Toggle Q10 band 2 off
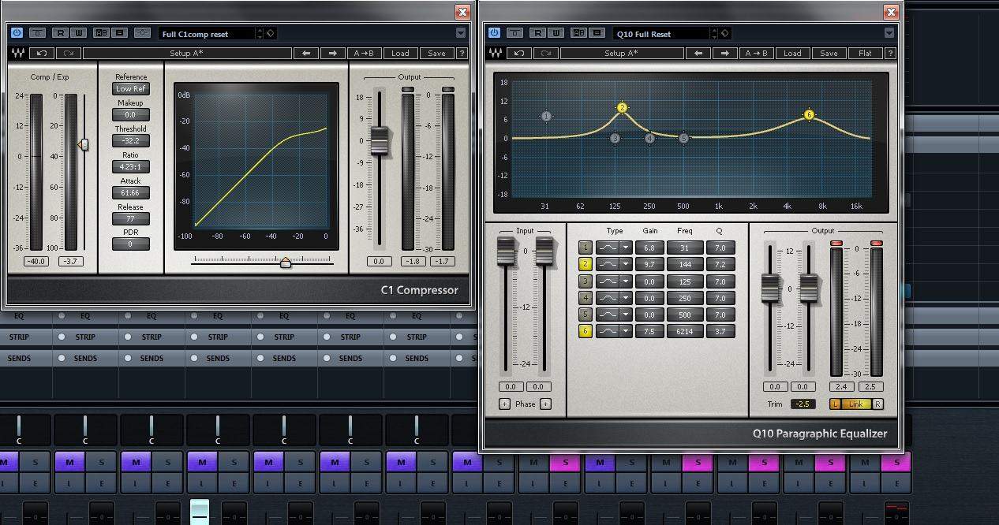This screenshot has height=525, width=999. (586, 264)
